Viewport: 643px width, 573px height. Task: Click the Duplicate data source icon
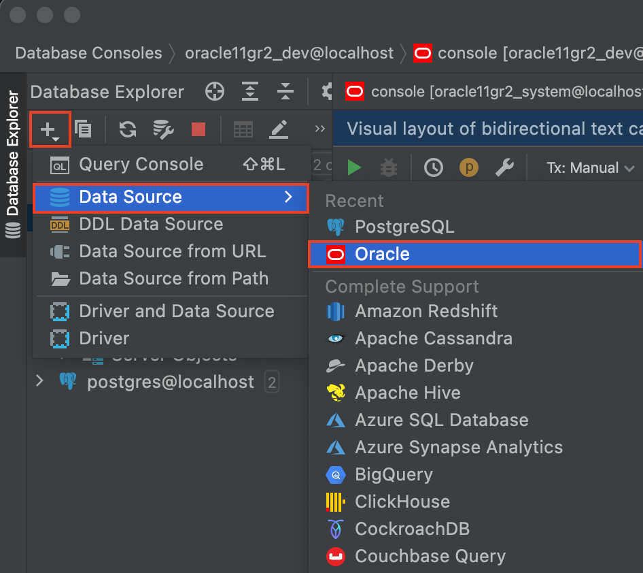click(83, 130)
